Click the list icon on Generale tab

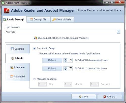click(12, 49)
